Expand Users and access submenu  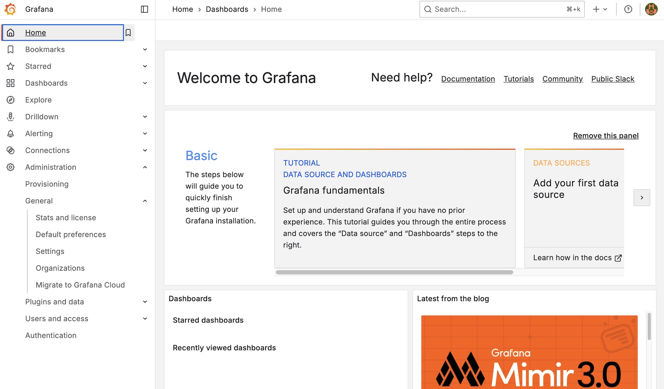click(145, 319)
